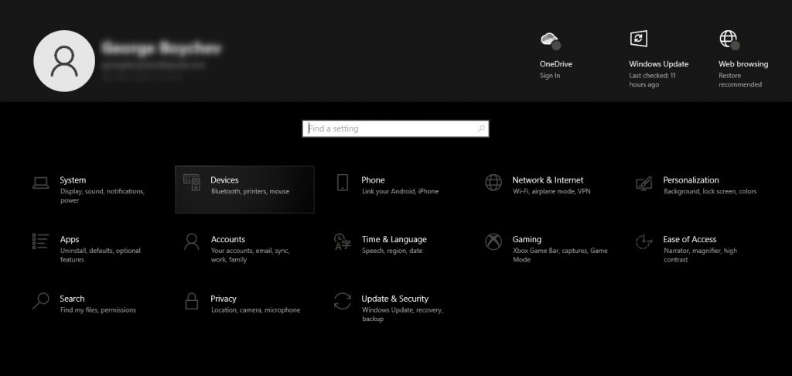Open the Devices keyboard and speaker icon
792x376 pixels.
tap(192, 183)
